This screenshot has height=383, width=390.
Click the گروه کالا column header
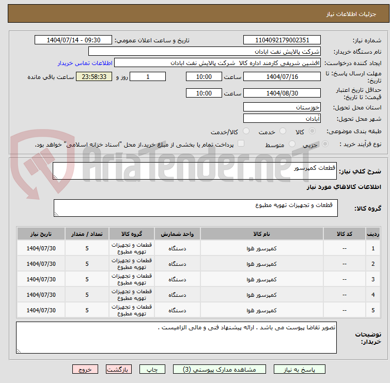132,234
